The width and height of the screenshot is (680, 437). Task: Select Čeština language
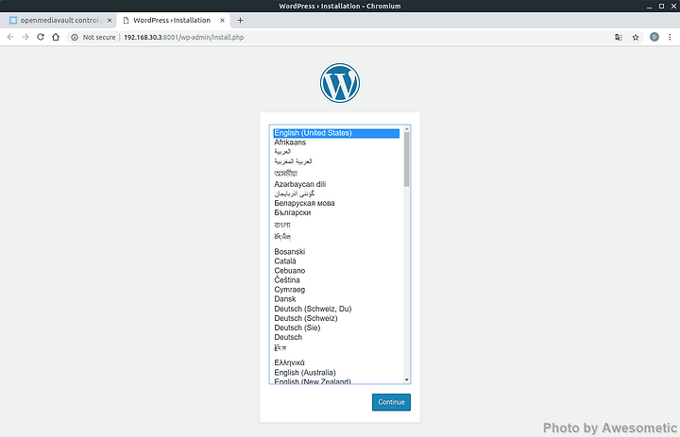click(x=336, y=280)
